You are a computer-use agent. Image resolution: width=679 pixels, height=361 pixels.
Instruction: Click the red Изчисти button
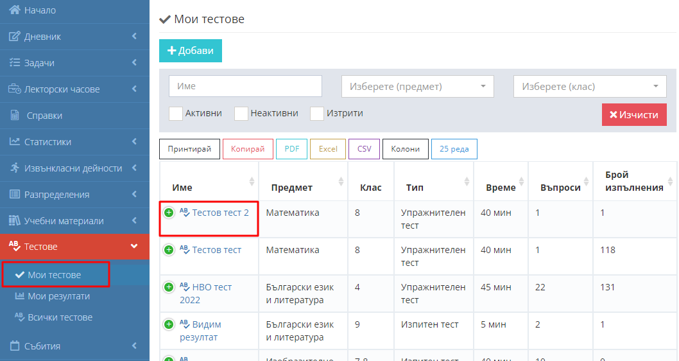click(633, 115)
